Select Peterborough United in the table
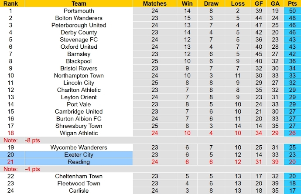The image size is (301, 194). pos(79,25)
